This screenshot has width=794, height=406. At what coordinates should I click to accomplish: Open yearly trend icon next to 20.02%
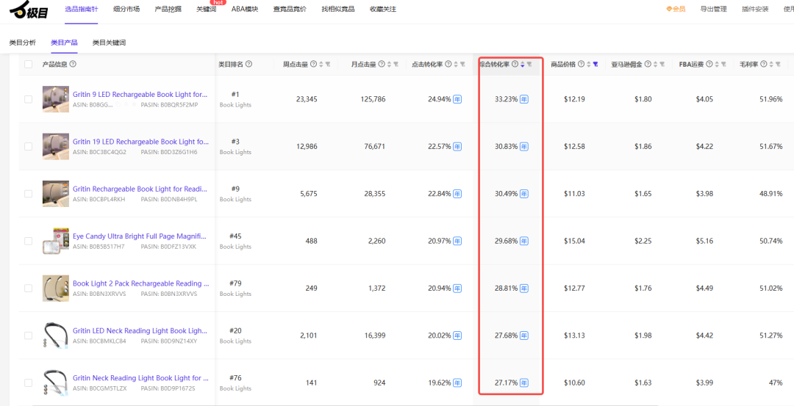[x=457, y=336]
